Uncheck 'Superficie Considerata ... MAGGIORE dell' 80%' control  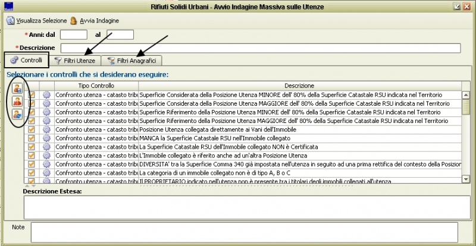click(x=32, y=103)
